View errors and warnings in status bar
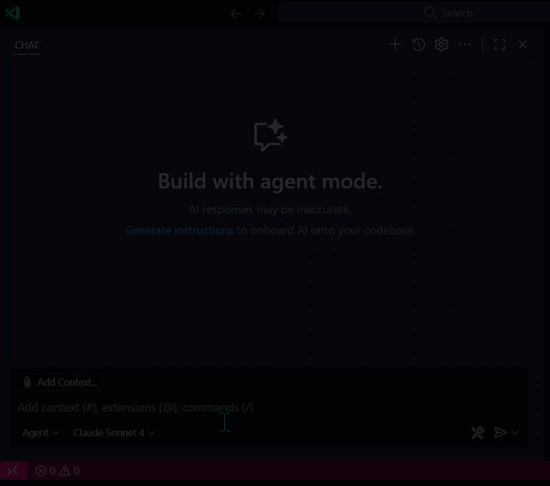The width and height of the screenshot is (550, 486). [x=56, y=471]
